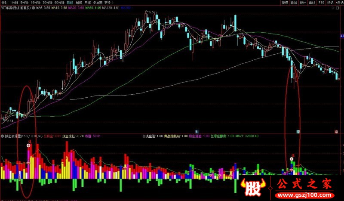Switch to the 分时 intraday view
Screen dimensions: 344x201
coord(4,3)
